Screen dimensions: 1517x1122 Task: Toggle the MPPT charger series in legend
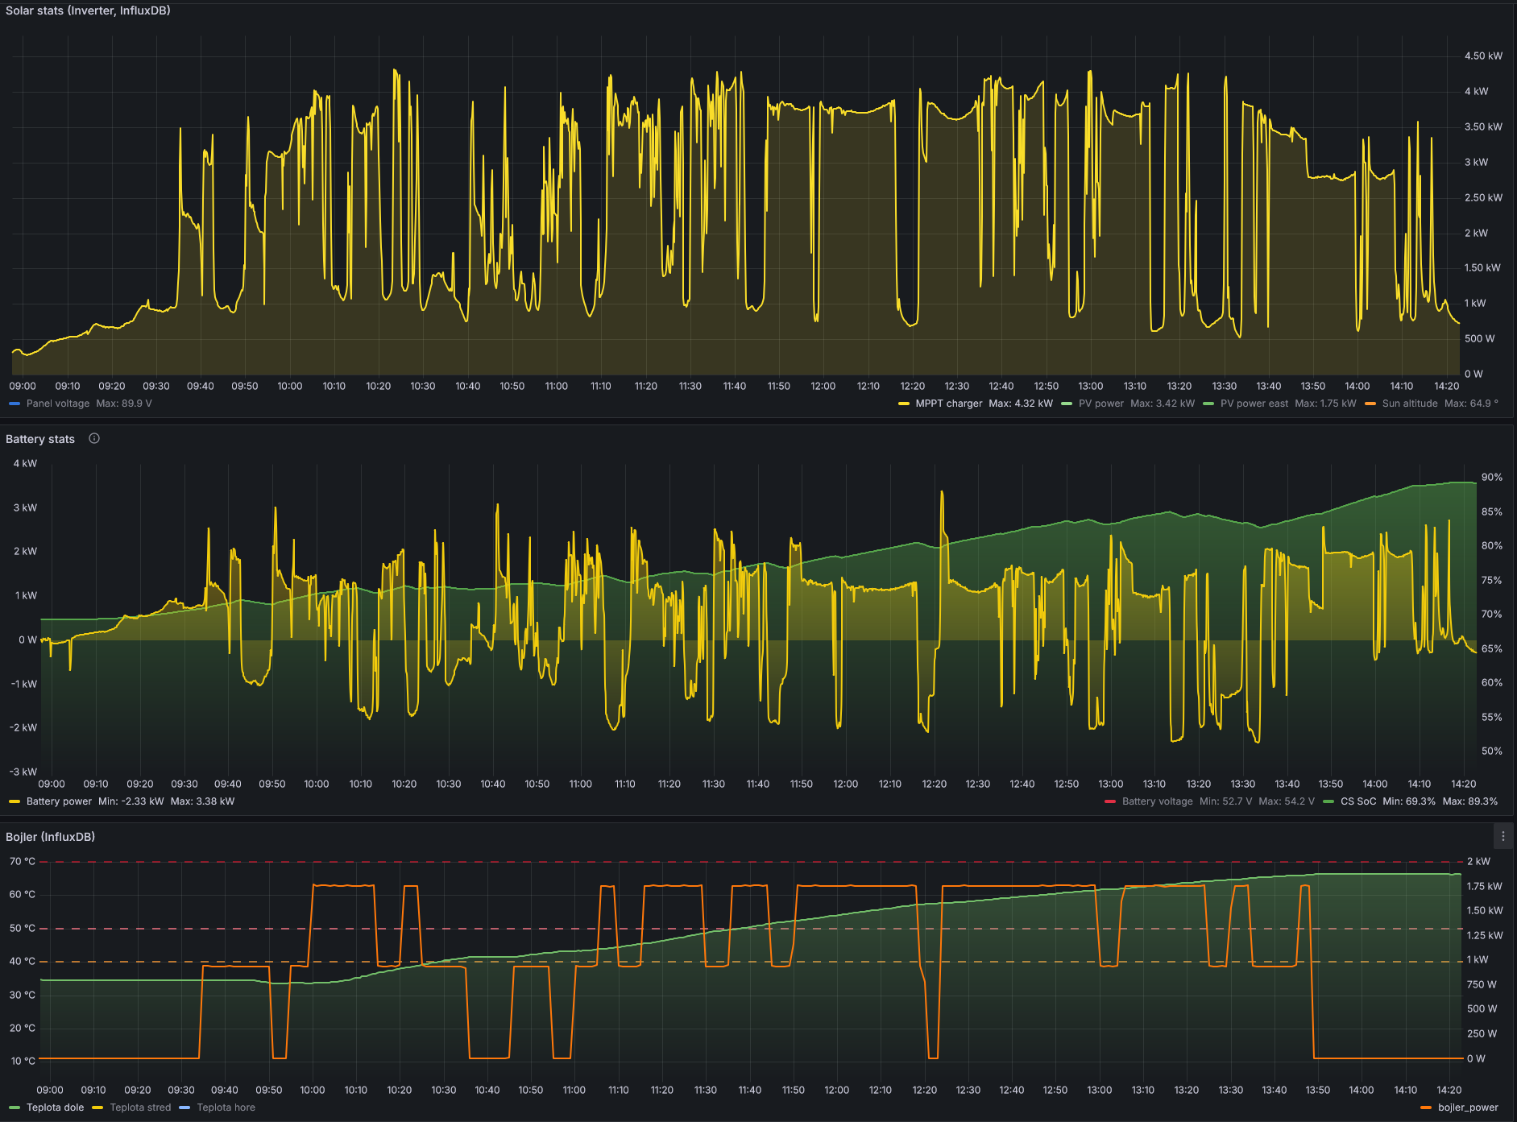pos(948,404)
